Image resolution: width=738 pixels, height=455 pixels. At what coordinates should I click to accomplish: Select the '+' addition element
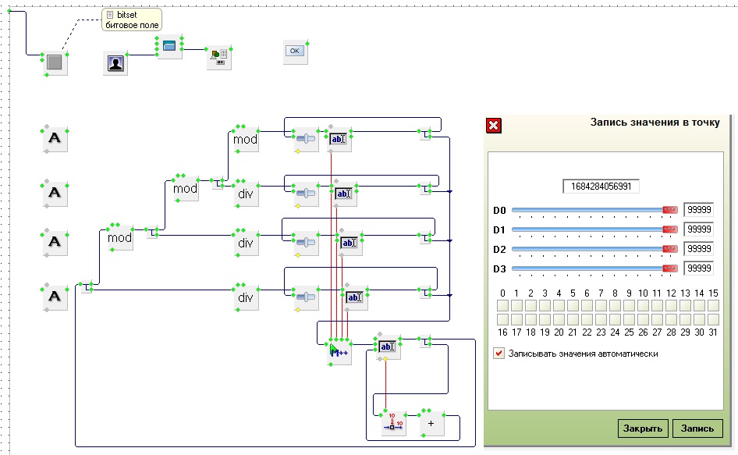[x=431, y=423]
